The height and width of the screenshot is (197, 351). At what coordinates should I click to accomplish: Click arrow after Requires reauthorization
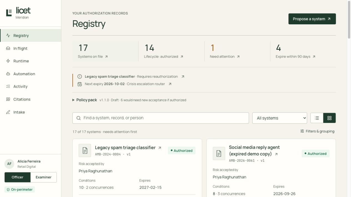coord(183,77)
